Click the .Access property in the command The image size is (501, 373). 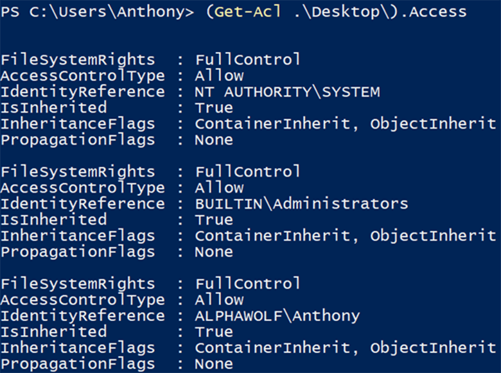(x=425, y=12)
